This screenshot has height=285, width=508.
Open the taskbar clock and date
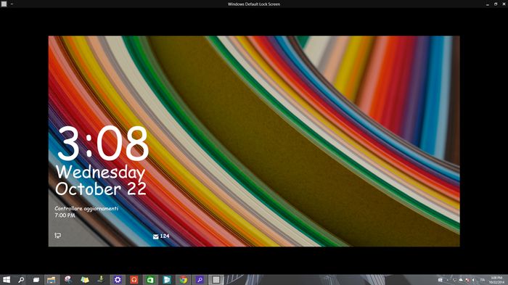click(x=496, y=280)
